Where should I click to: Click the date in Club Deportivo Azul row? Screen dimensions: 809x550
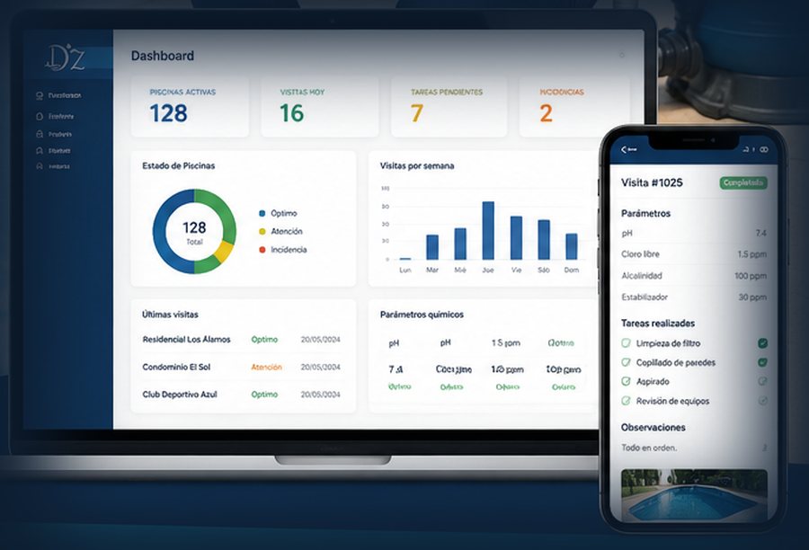320,395
